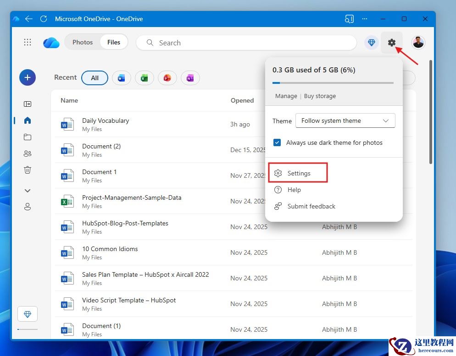Click the Buy storage link

pos(320,96)
